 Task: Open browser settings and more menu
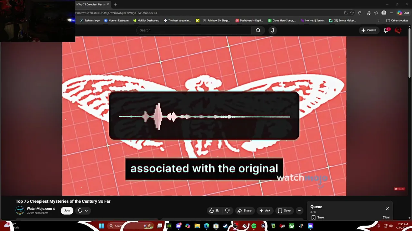coord(391,13)
